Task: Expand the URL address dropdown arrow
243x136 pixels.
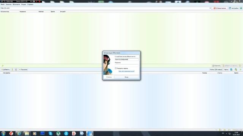Action: click(x=210, y=8)
